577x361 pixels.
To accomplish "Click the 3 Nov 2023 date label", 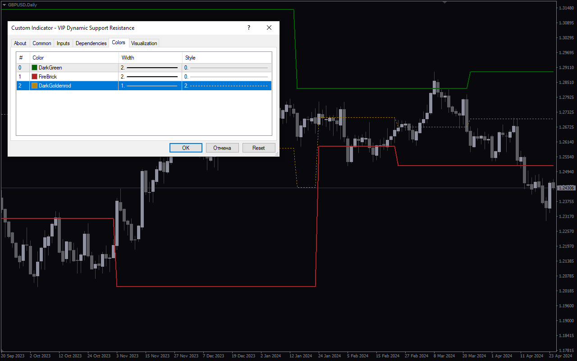I will pyautogui.click(x=128, y=356).
